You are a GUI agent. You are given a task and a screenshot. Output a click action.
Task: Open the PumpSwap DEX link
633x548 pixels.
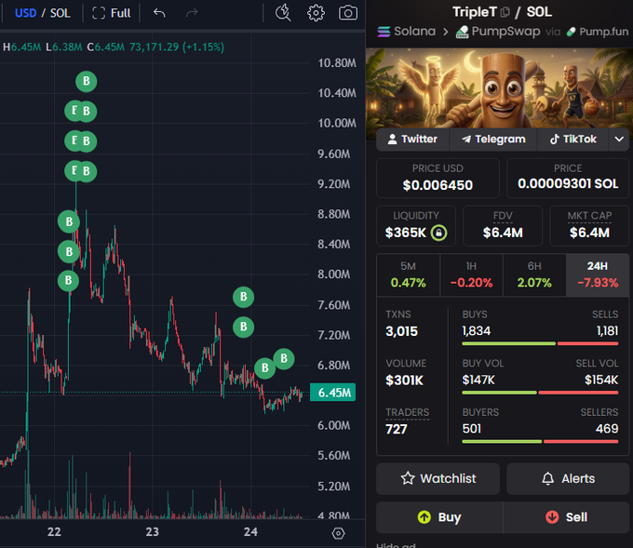coord(498,32)
